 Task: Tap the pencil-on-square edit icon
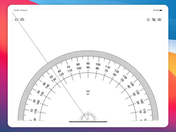(x=148, y=20)
